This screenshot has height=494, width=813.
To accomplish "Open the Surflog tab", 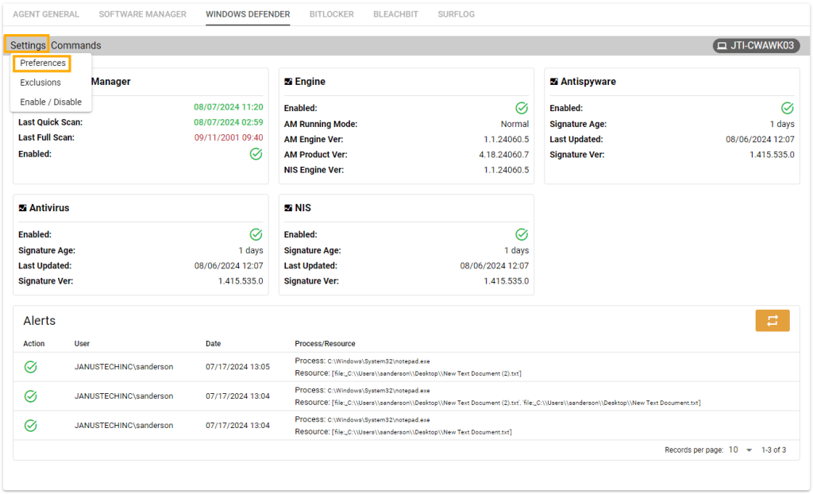I will (x=457, y=14).
